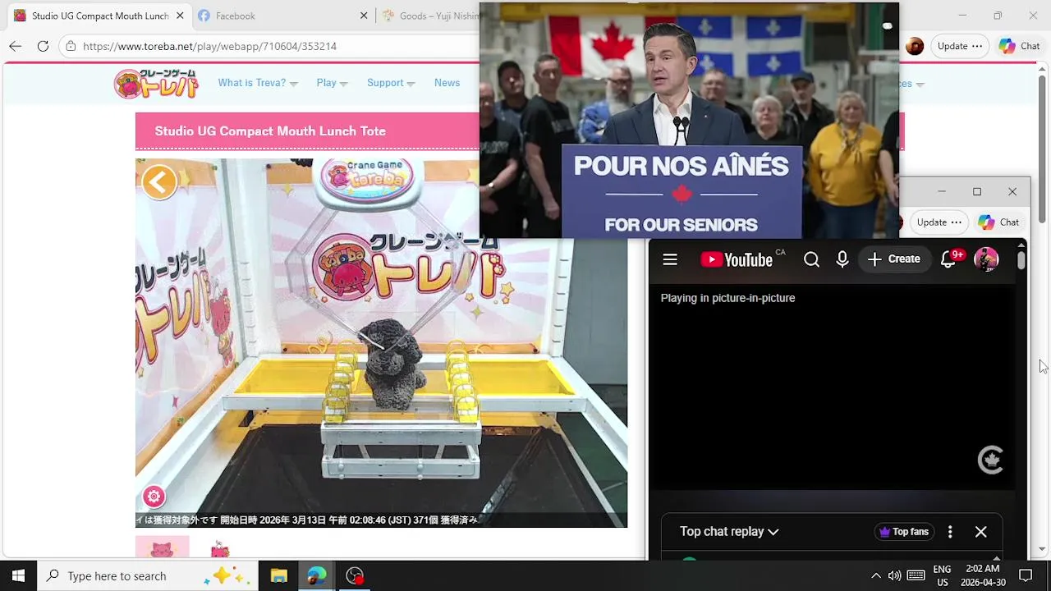Switch to the Goods – Yuji Nishimura tab
This screenshot has height=591, width=1051.
(x=428, y=16)
